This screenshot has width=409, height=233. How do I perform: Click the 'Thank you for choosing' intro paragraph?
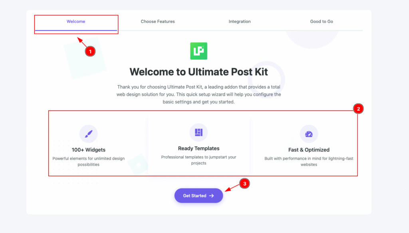coord(199,94)
